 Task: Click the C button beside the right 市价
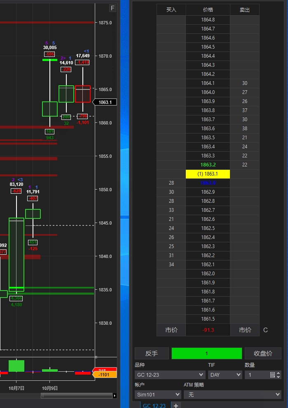pos(265,330)
